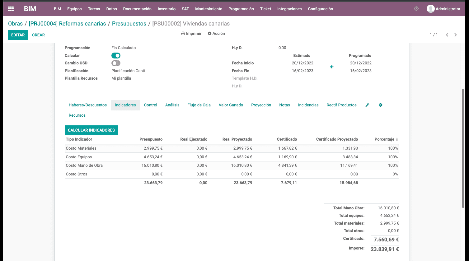Image resolution: width=469 pixels, height=261 pixels.
Task: Open [PRJ00004] Reformas canarias breadcrumb
Action: 67,24
